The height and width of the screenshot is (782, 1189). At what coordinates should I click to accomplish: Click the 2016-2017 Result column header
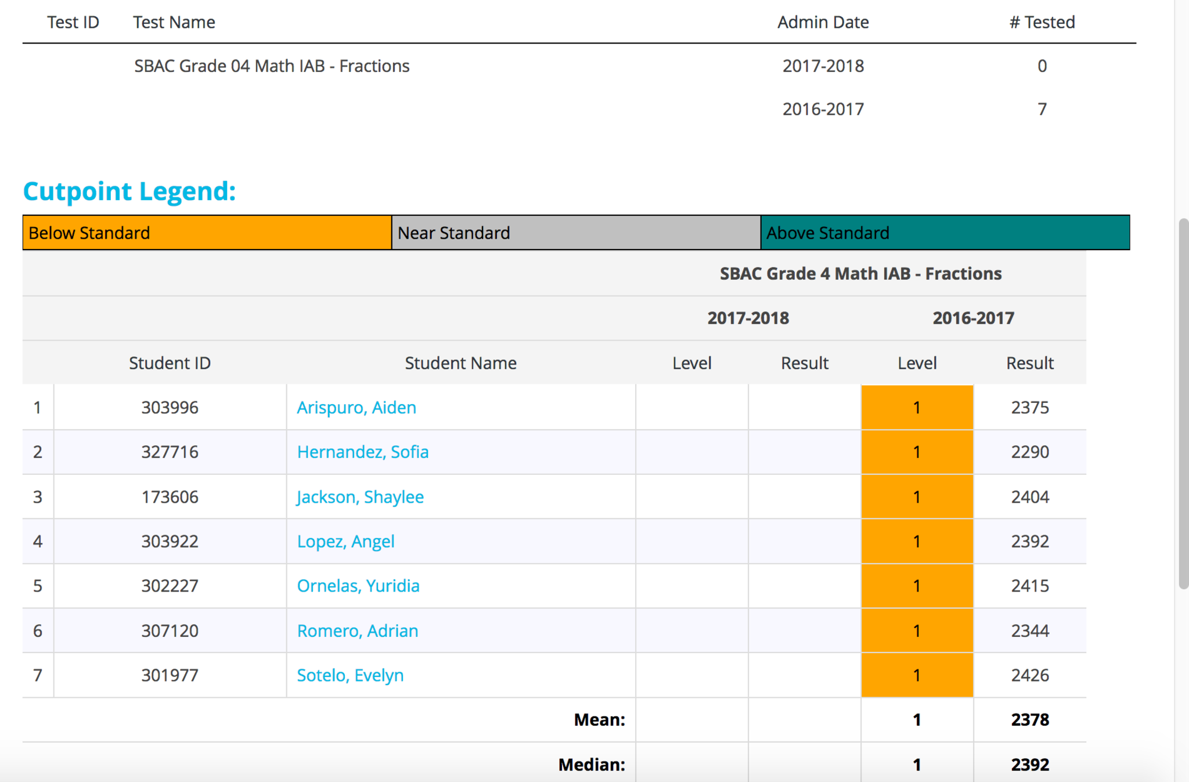[x=1029, y=363]
